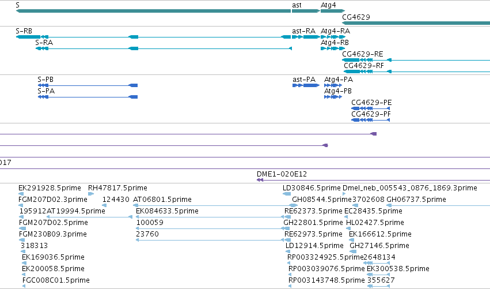Select the 124430 feature
This screenshot has height=289, width=490.
point(104,205)
